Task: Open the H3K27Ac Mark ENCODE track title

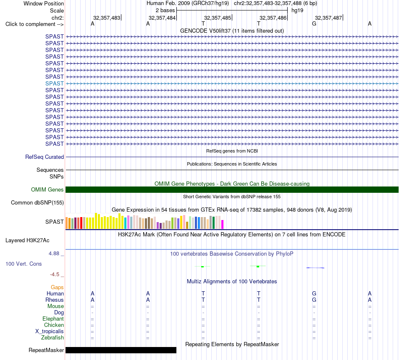Action: 232,234
